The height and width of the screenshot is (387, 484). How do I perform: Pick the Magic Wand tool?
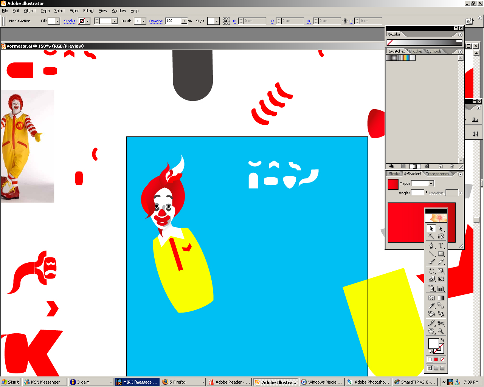pos(431,236)
